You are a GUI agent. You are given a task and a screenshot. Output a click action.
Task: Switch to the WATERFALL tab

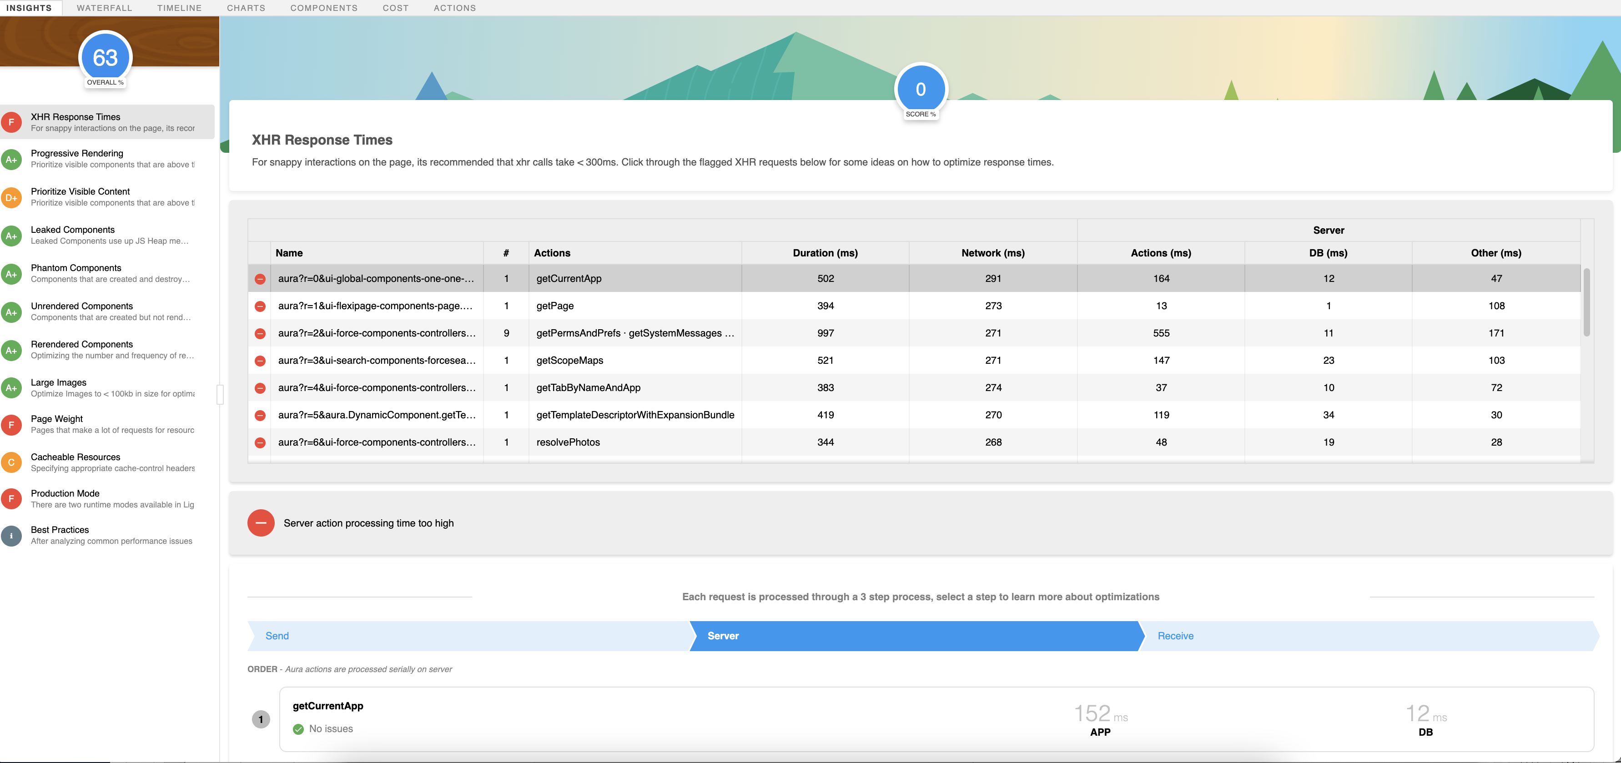click(105, 8)
